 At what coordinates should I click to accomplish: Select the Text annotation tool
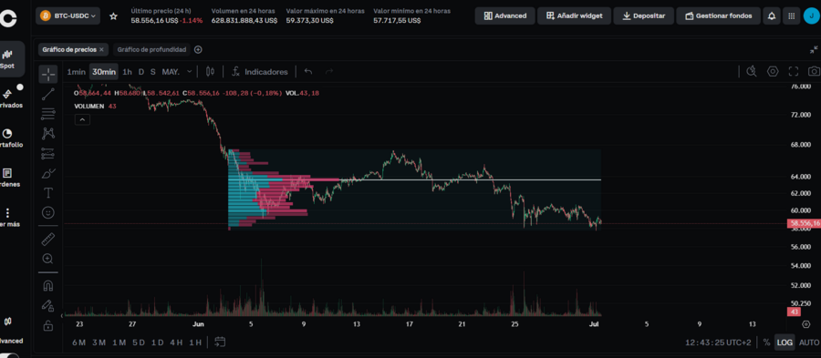tap(48, 193)
